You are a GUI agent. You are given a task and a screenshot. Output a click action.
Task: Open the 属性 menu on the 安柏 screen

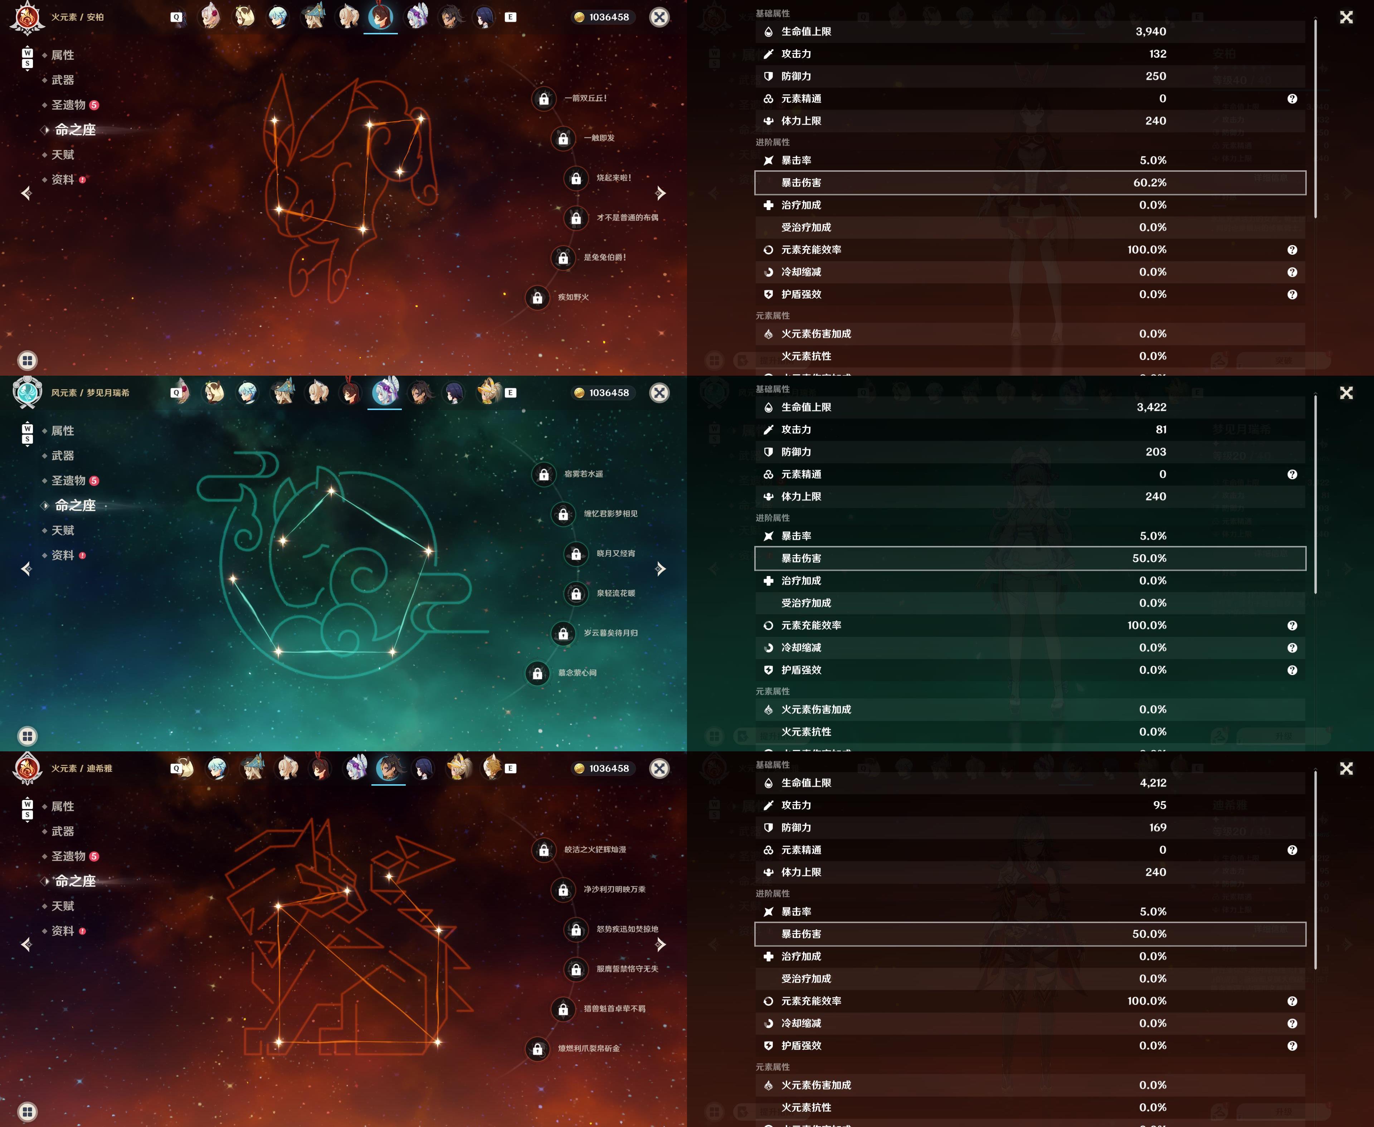coord(62,55)
